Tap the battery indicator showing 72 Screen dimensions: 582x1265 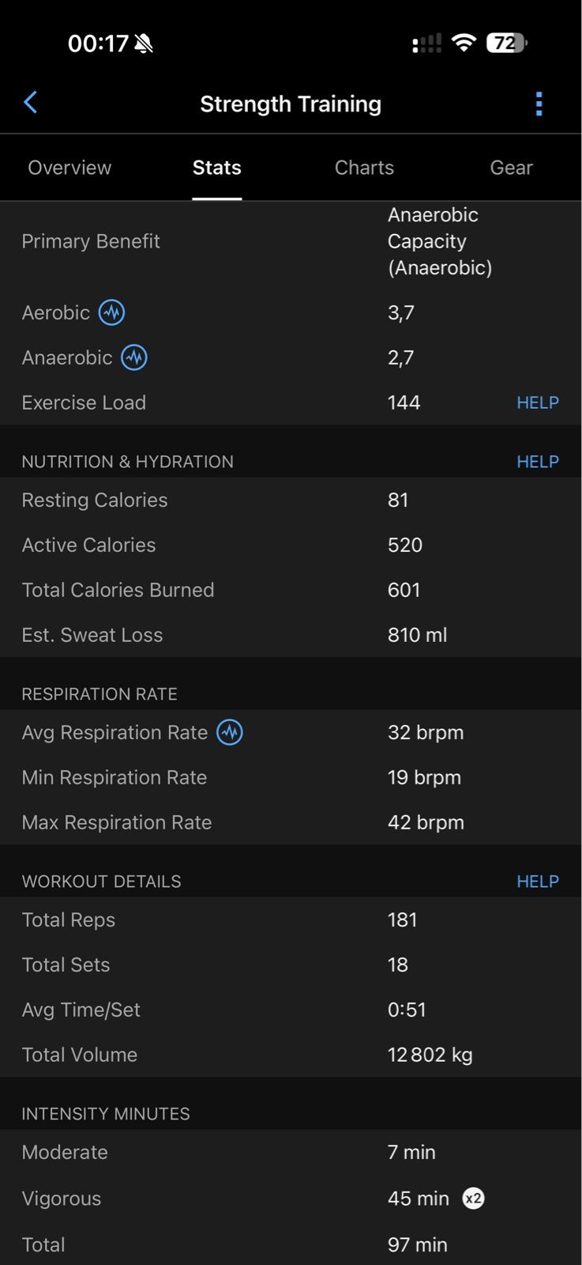click(506, 43)
